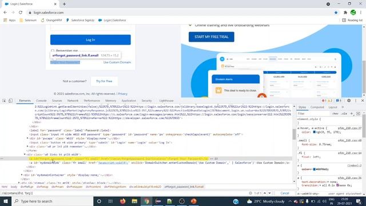Image resolution: width=366 pixels, height=206 pixels.
Task: Switch to the Sources tab
Action: [57, 101]
